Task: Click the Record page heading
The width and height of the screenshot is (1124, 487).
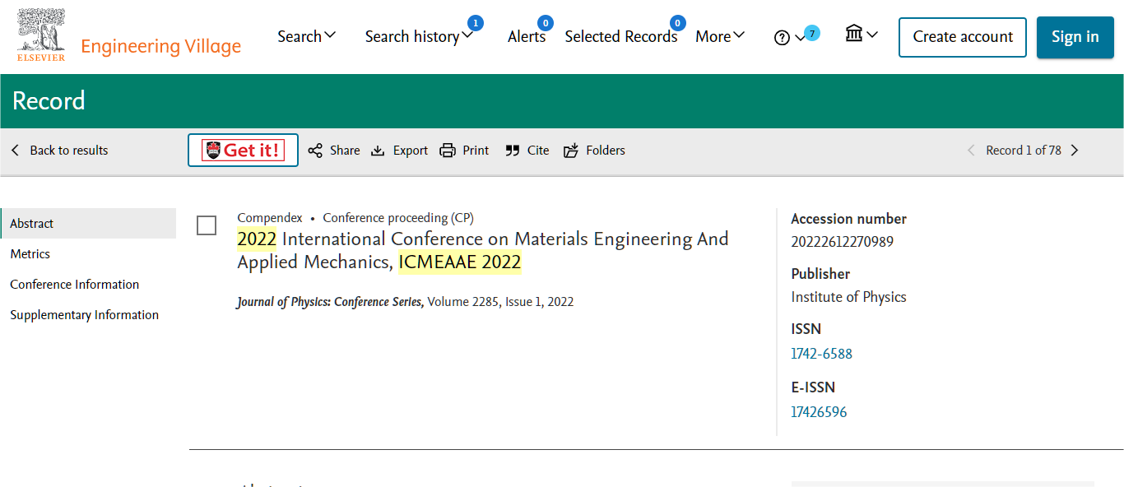Action: (x=49, y=101)
